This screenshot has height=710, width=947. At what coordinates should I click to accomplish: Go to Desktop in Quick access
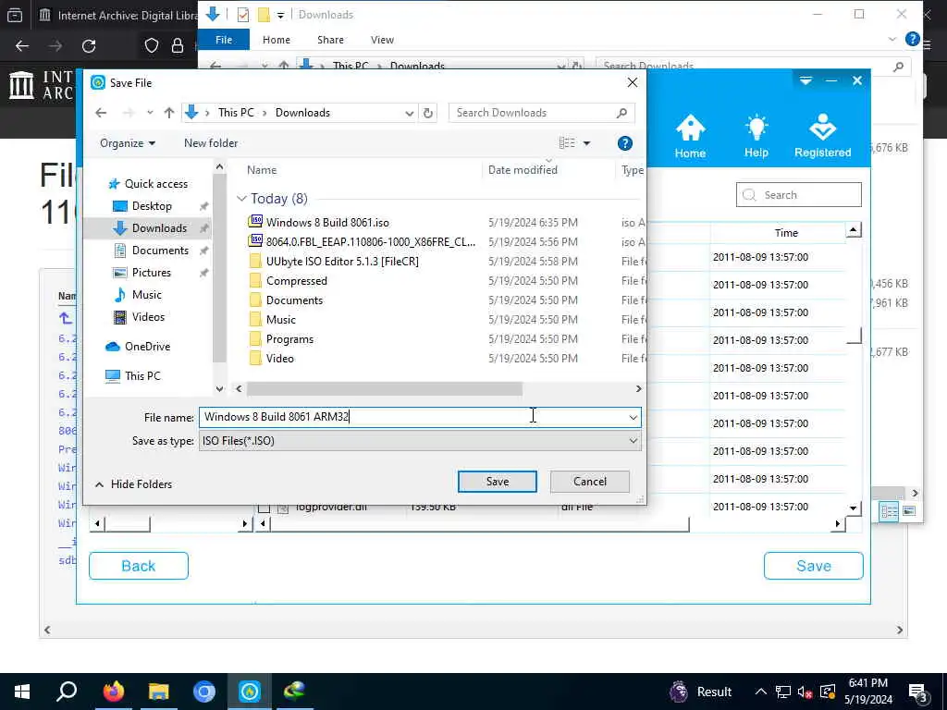pyautogui.click(x=152, y=206)
